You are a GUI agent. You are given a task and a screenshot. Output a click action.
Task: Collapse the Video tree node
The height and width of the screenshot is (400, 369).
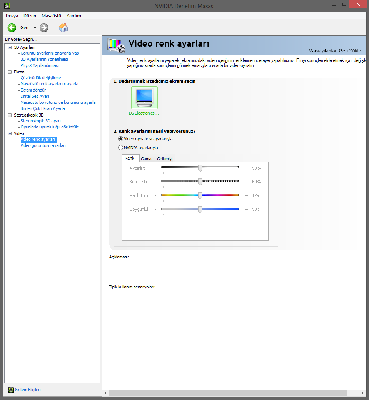(10, 133)
